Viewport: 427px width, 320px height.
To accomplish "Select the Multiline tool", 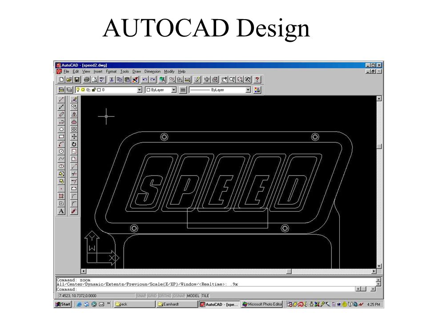I will (61, 114).
